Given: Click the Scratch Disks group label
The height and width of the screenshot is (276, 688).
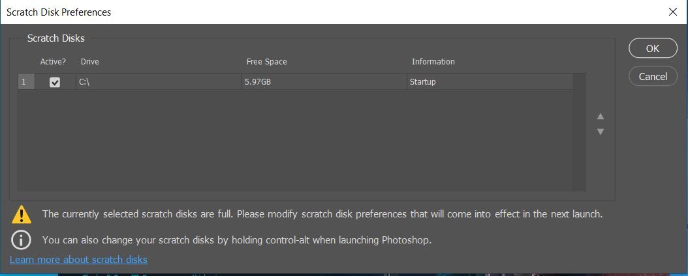Looking at the screenshot, I should pos(56,38).
